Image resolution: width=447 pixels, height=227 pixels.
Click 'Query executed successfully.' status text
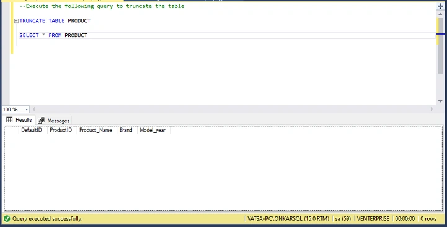tap(47, 219)
